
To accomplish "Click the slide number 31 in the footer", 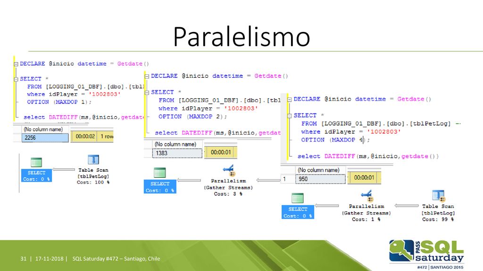I will 24,259.
